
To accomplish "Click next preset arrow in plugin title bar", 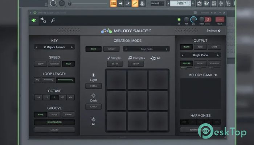I will click(x=215, y=13).
